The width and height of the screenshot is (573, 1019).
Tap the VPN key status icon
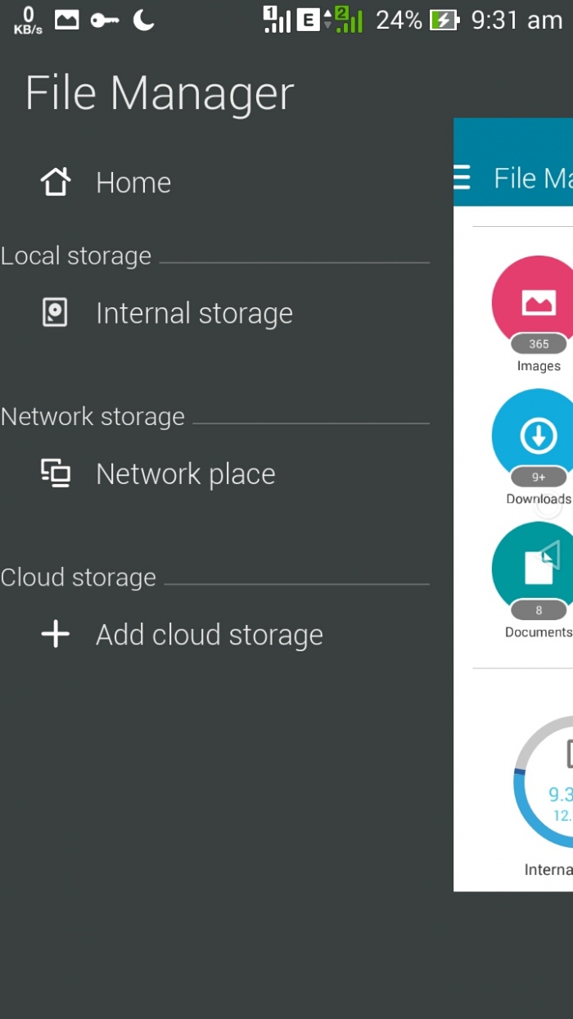point(105,20)
